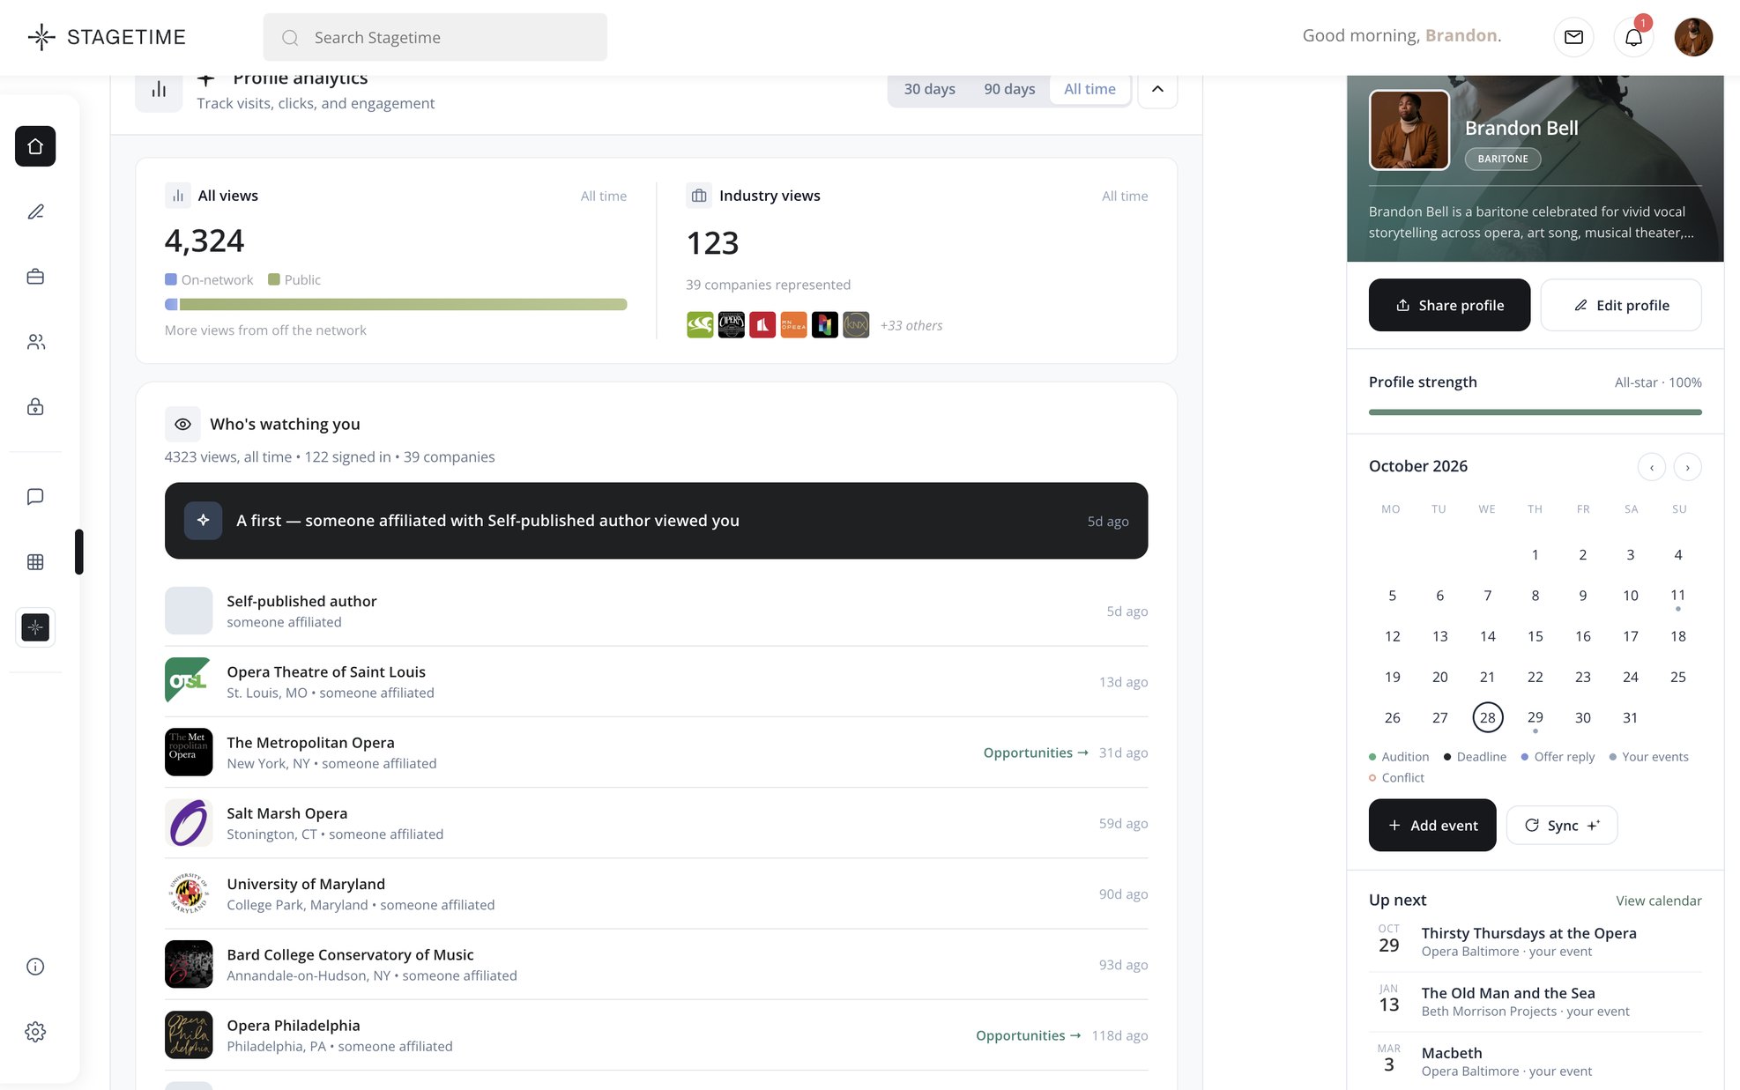Open the chat bubble icon in sidebar
This screenshot has width=1740, height=1090.
(x=35, y=497)
